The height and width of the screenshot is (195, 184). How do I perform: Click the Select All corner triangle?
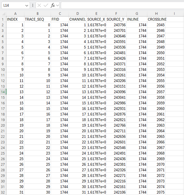click(x=3, y=14)
